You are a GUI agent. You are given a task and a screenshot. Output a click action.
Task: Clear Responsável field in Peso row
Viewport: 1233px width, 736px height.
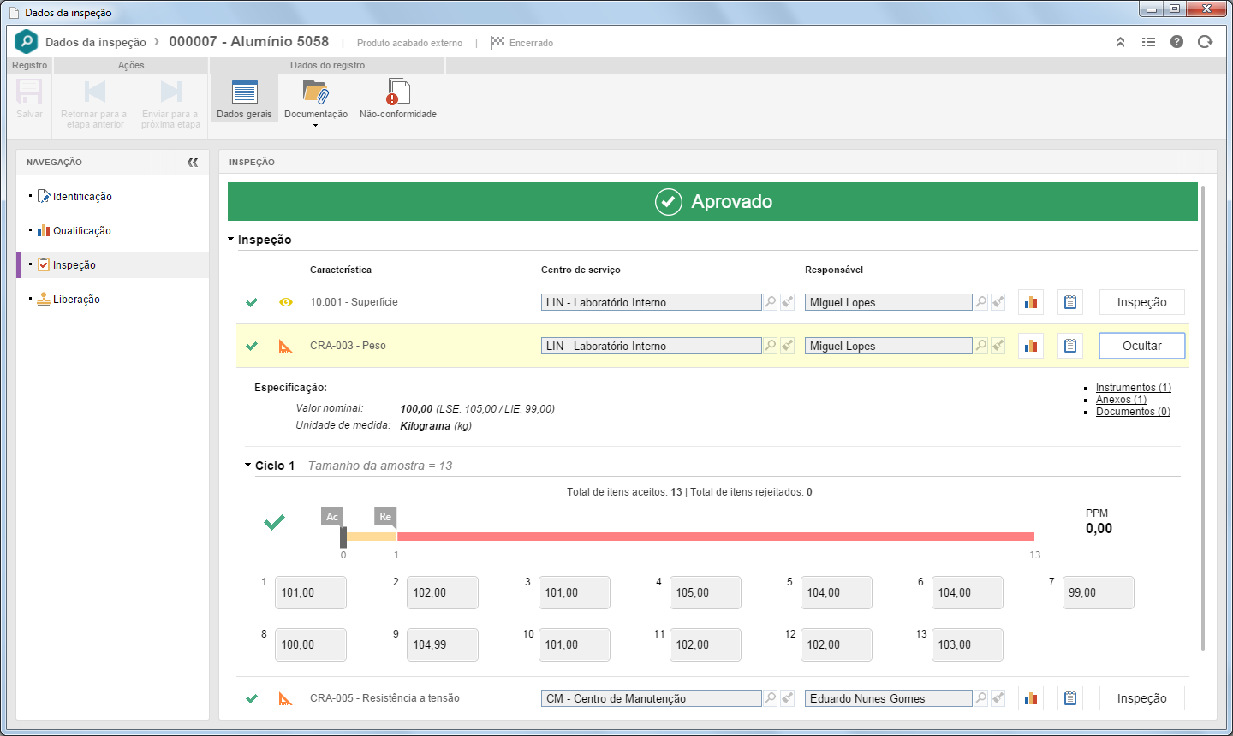coord(998,346)
